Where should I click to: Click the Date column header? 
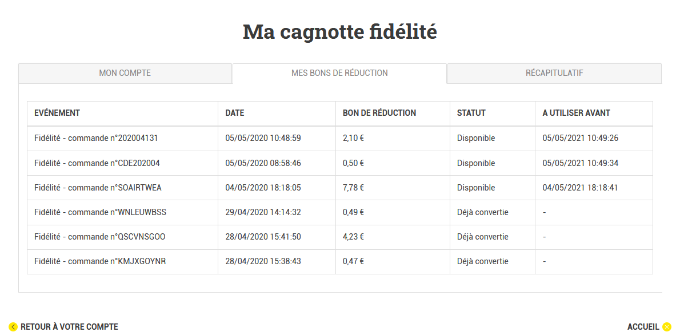click(235, 113)
